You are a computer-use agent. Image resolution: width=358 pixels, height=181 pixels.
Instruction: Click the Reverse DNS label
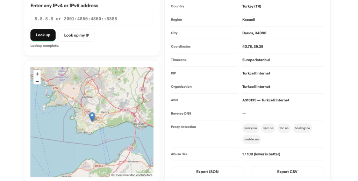tap(181, 114)
